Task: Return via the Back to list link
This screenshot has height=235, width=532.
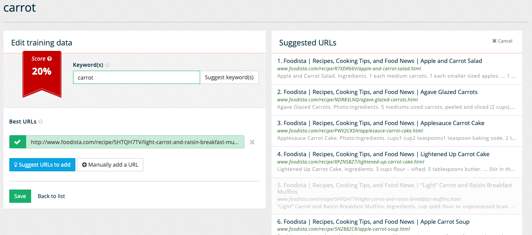Action: 51,196
